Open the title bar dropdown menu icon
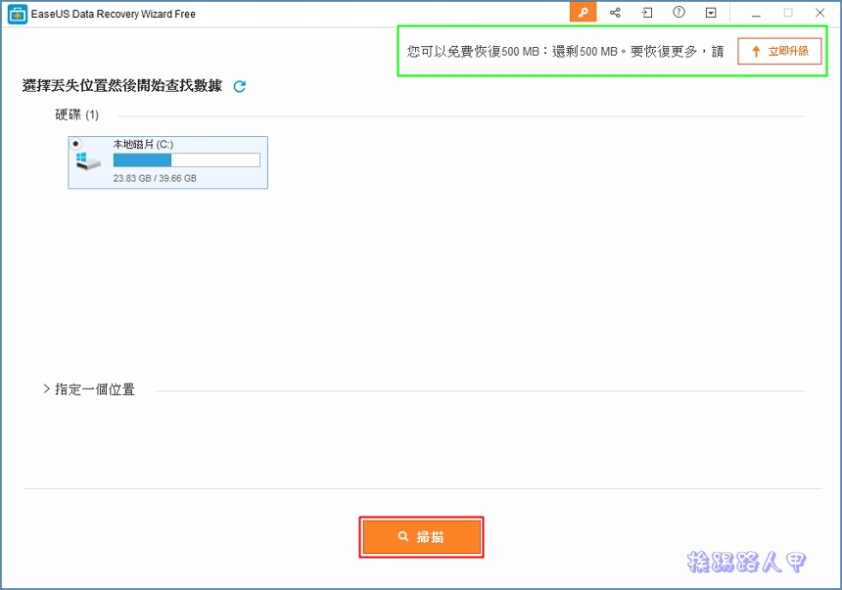Viewport: 842px width, 590px height. 711,13
